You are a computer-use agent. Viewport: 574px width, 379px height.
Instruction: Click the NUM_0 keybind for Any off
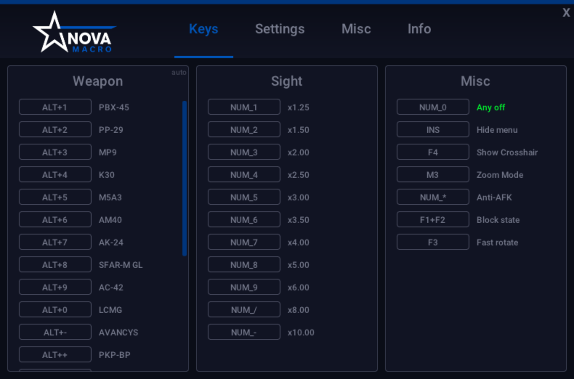[433, 107]
